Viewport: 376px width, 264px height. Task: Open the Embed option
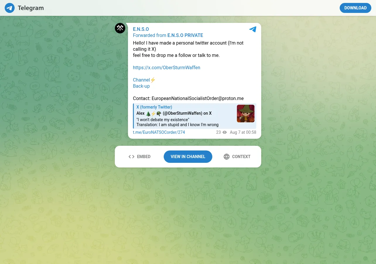click(140, 157)
